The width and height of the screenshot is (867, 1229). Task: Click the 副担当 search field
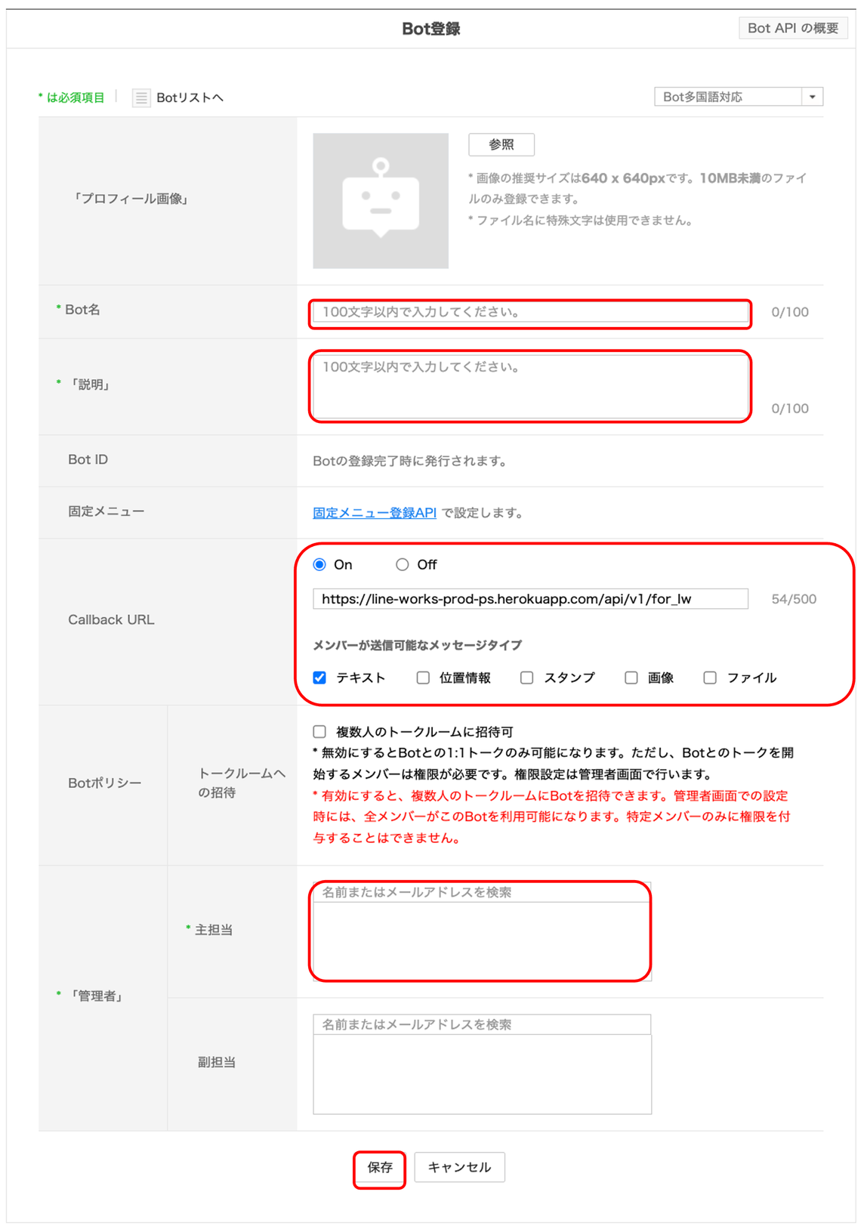[482, 1025]
